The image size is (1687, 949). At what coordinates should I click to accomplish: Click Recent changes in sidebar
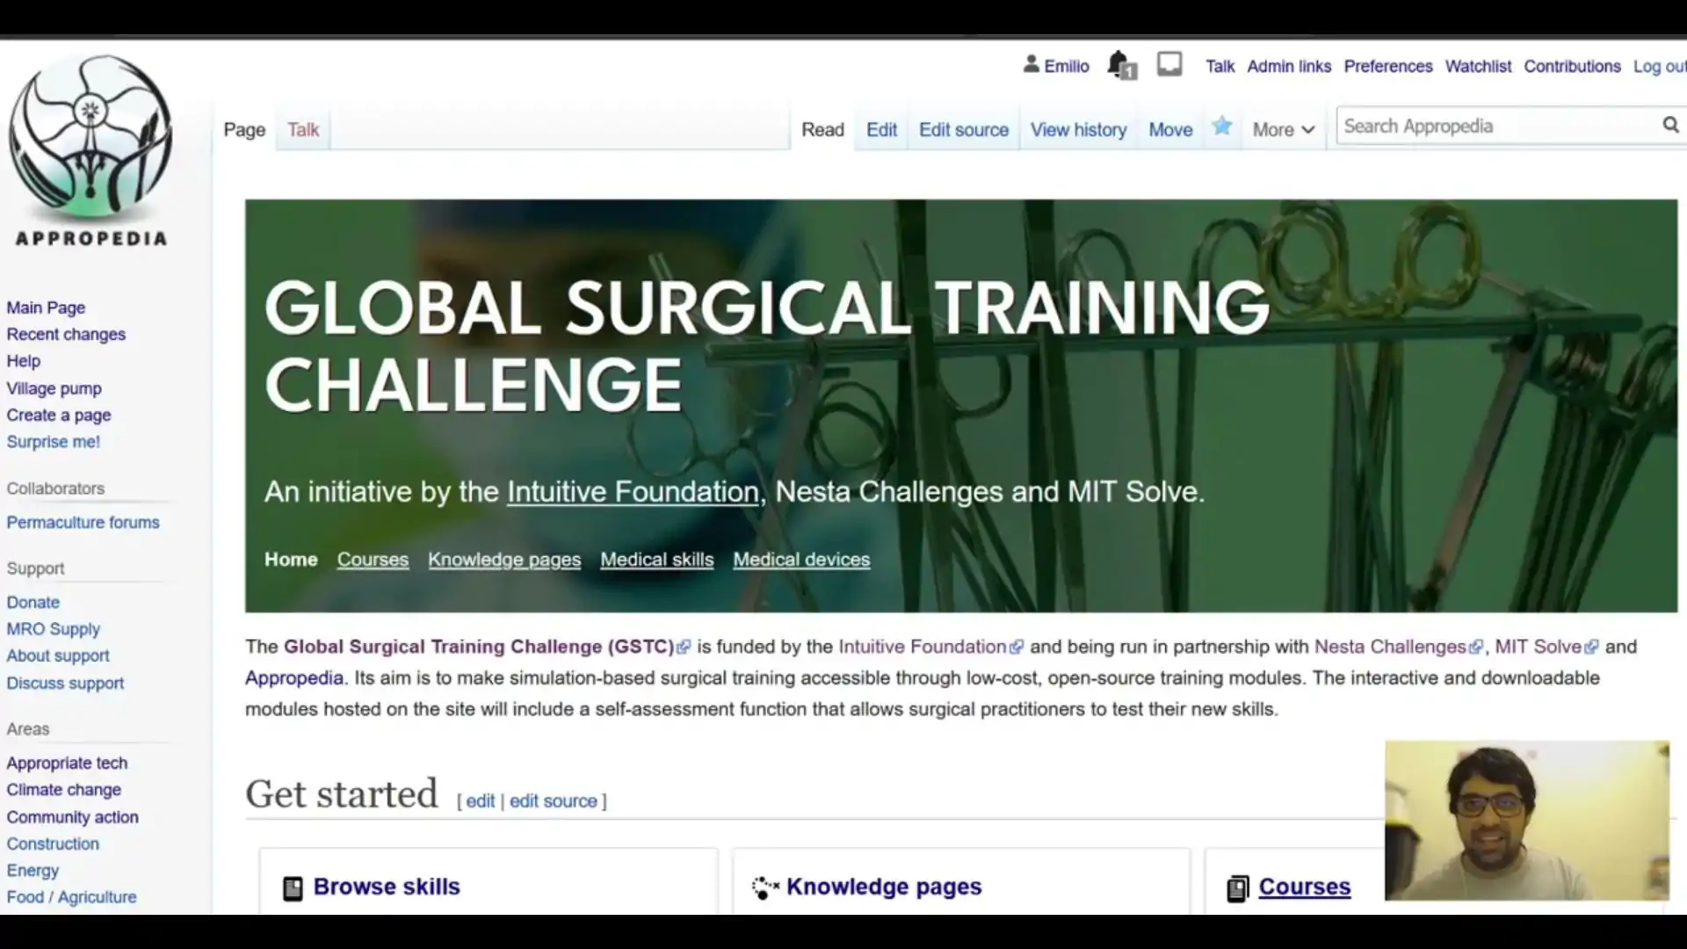click(x=66, y=335)
